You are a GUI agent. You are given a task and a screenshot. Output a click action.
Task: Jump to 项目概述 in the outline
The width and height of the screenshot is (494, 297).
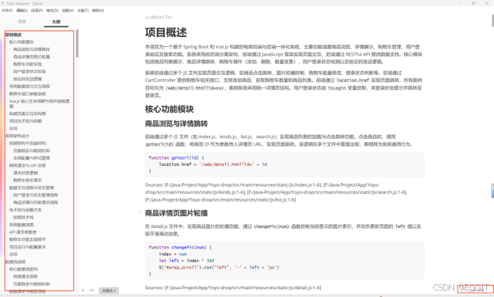click(14, 35)
